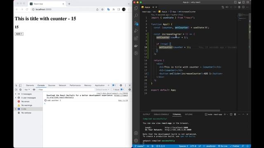Viewport: 264px width, 148px height.
Task: Open top JavaScript context dropdown
Action: point(27,90)
